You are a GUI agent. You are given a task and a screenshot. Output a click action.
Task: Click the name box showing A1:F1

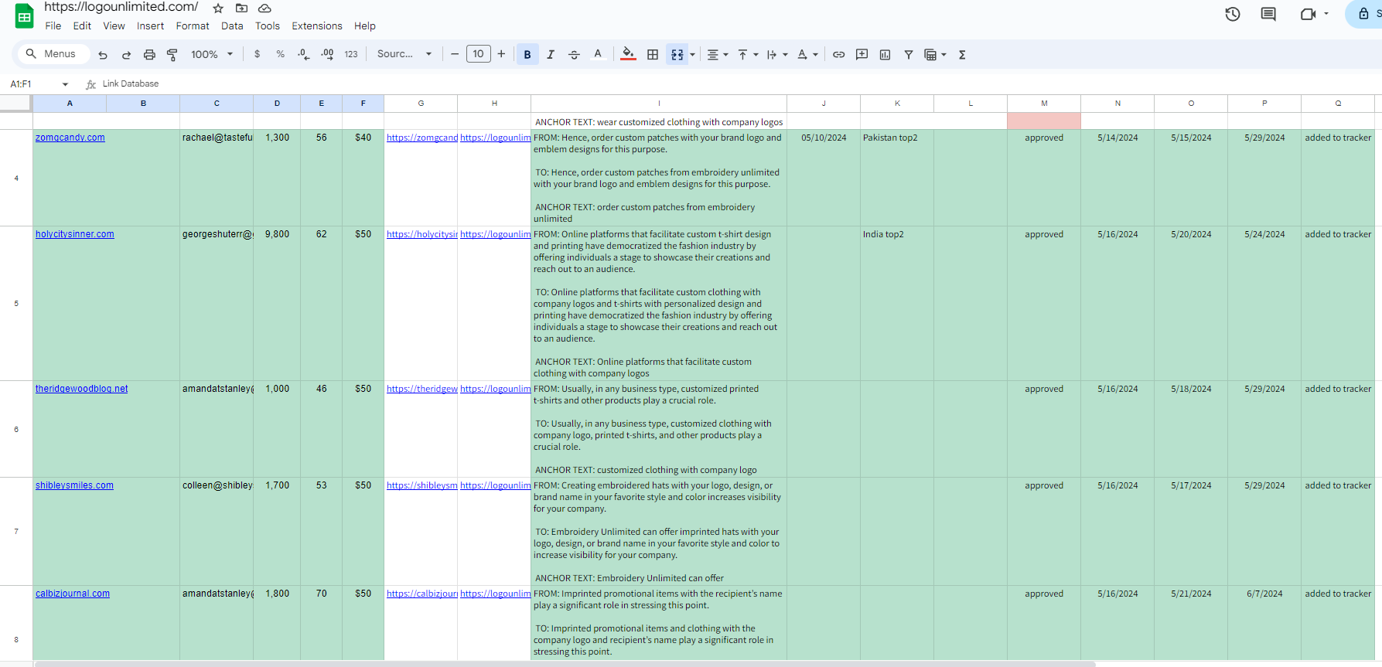tap(32, 84)
